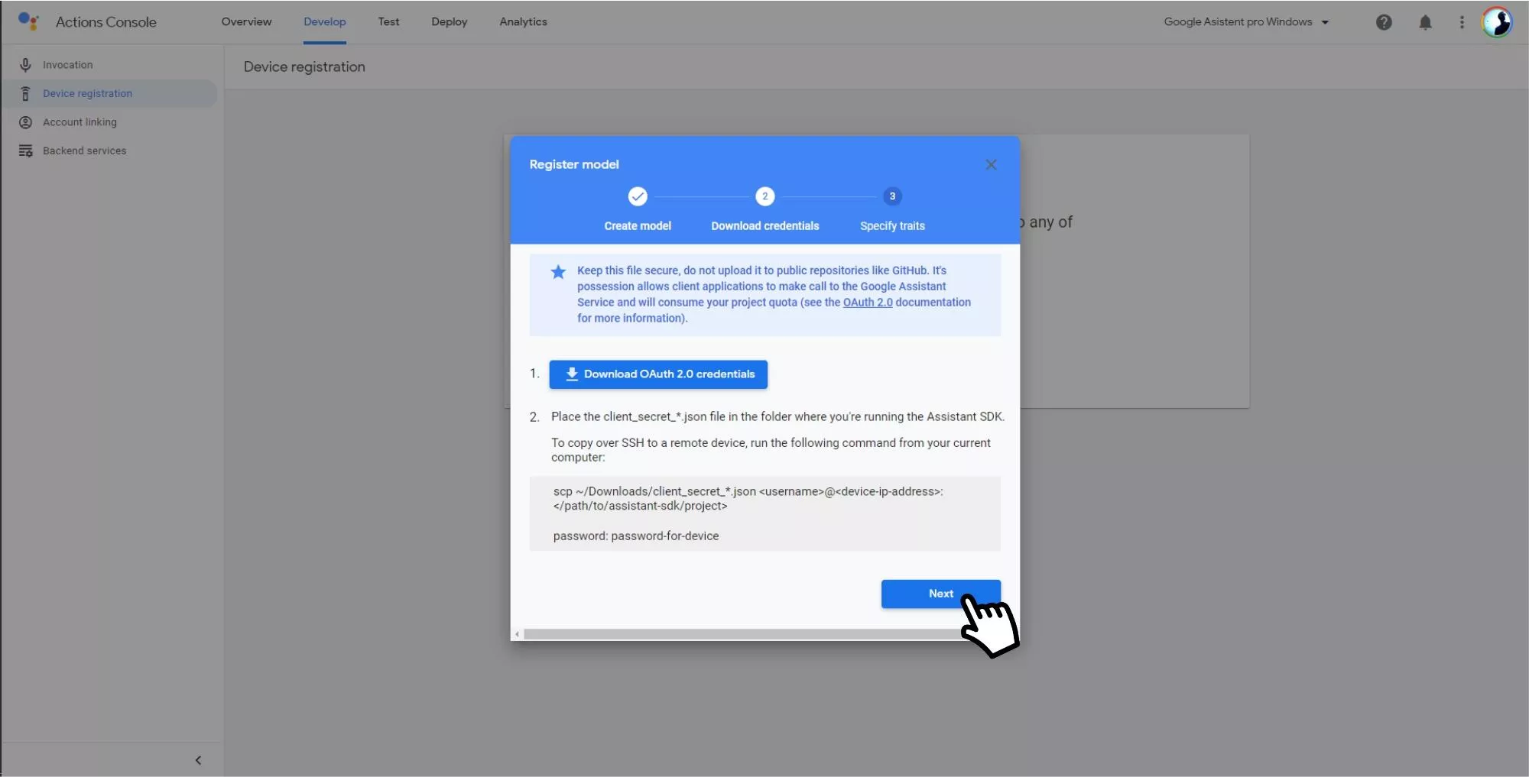This screenshot has height=777, width=1529.
Task: Click the Backend services icon
Action: (x=25, y=151)
